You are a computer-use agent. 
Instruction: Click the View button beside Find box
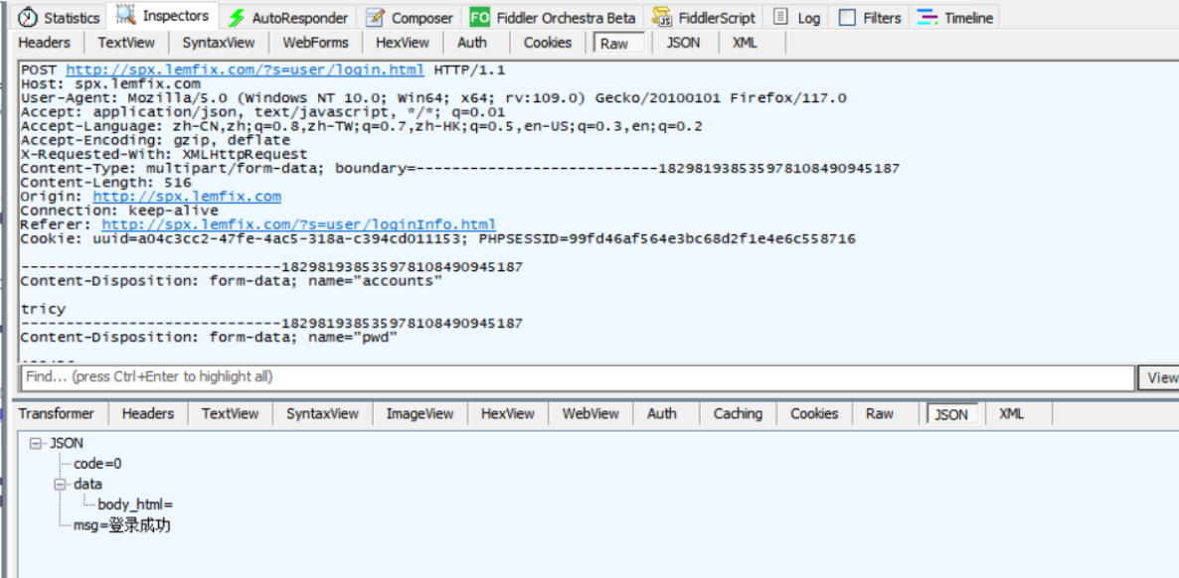(1161, 377)
